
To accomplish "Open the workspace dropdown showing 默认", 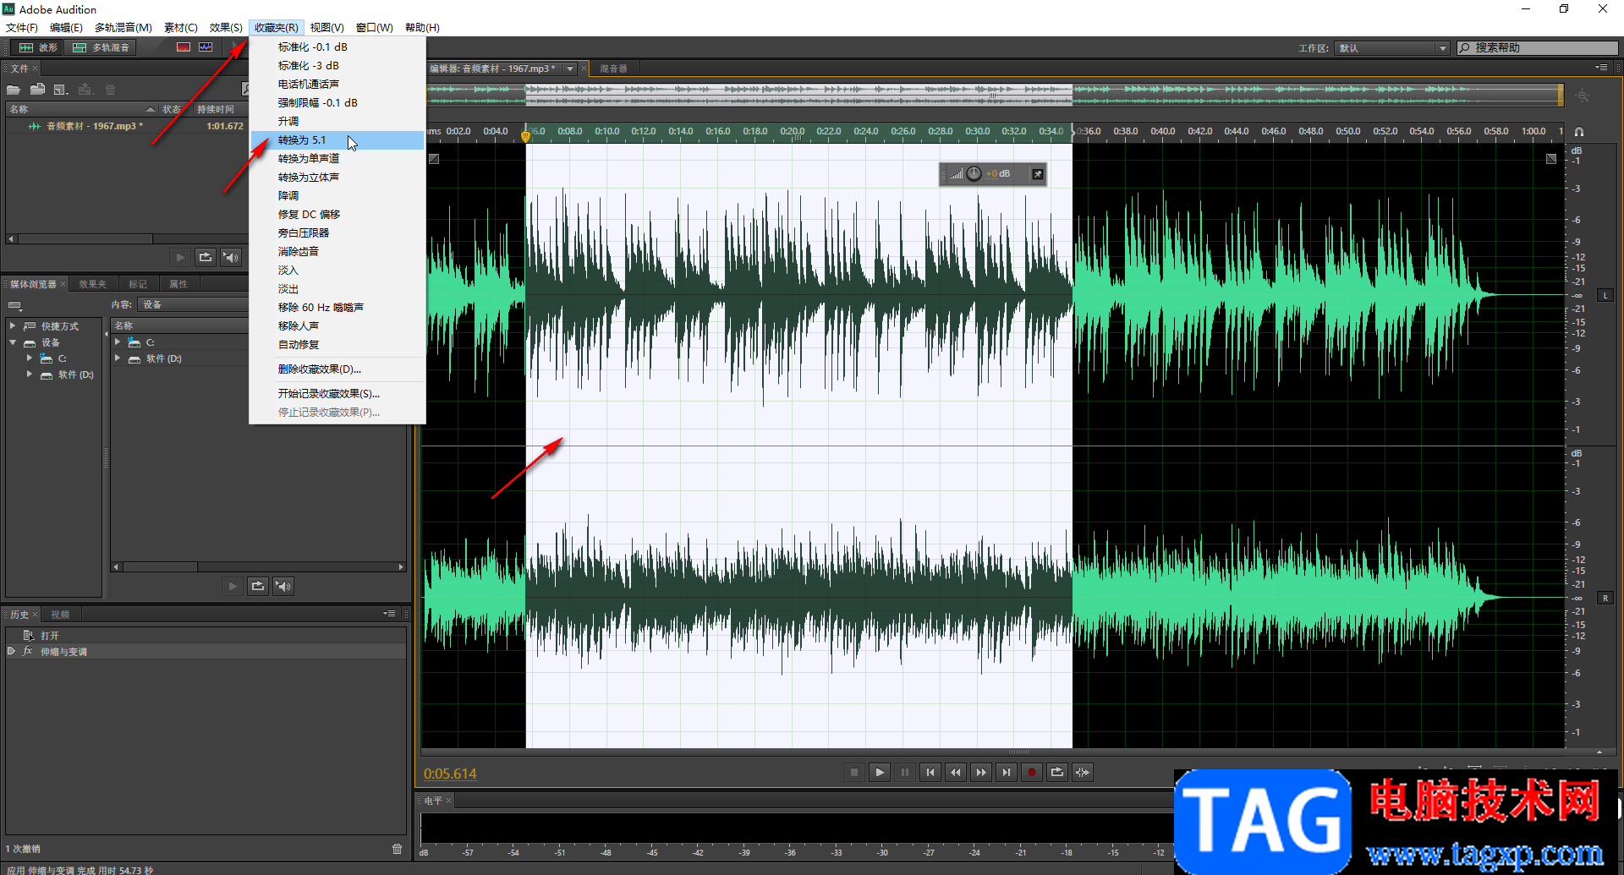I will 1392,48.
